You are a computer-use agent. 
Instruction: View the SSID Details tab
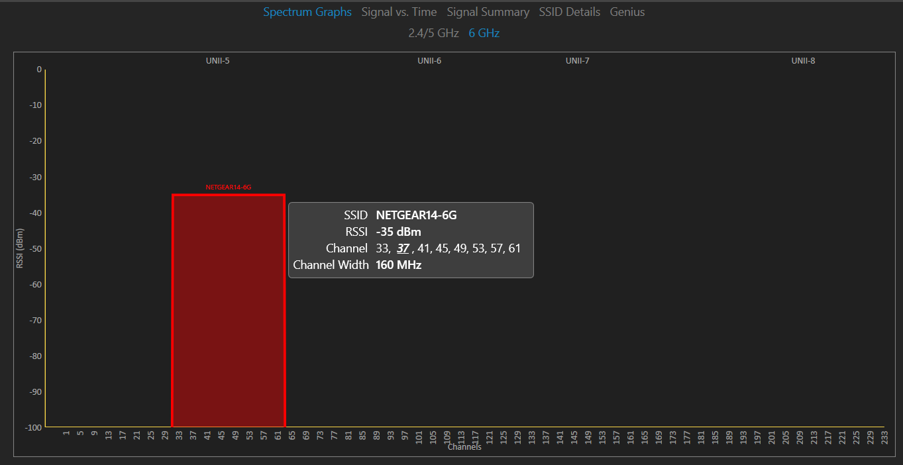pyautogui.click(x=569, y=11)
